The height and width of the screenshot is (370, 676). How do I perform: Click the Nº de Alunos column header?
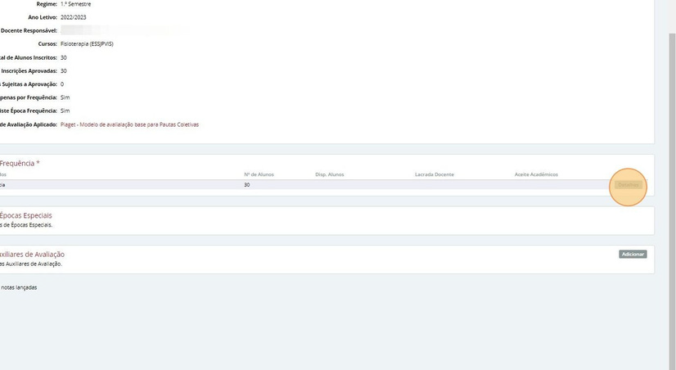click(x=259, y=174)
